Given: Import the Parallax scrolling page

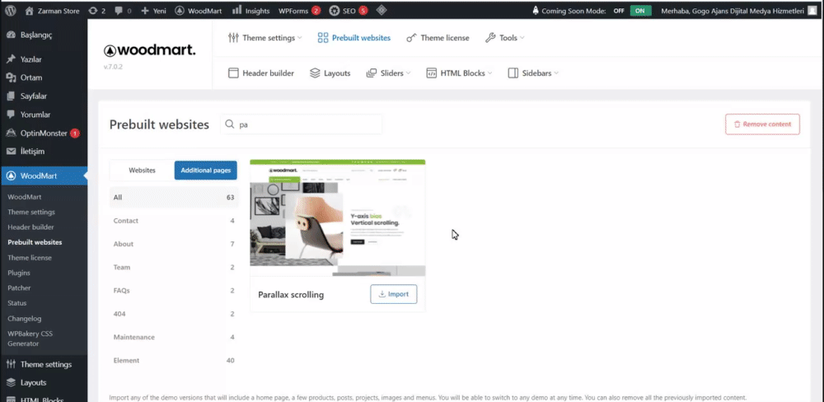Looking at the screenshot, I should pos(394,294).
